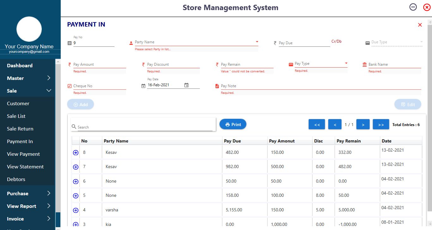Open the Party Name dropdown
The height and width of the screenshot is (230, 432).
tap(257, 42)
